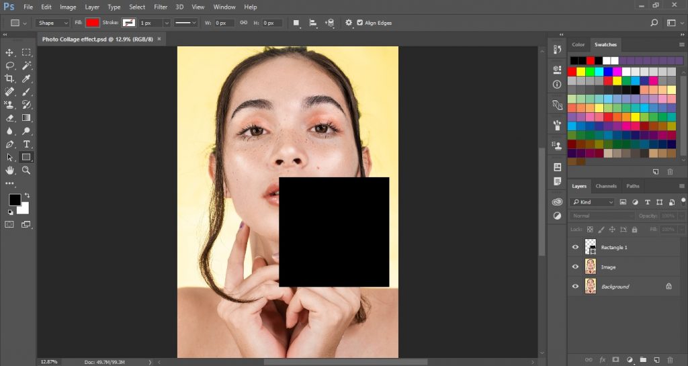The height and width of the screenshot is (366, 688).
Task: Delete the selected layer with trash icon
Action: click(x=670, y=359)
